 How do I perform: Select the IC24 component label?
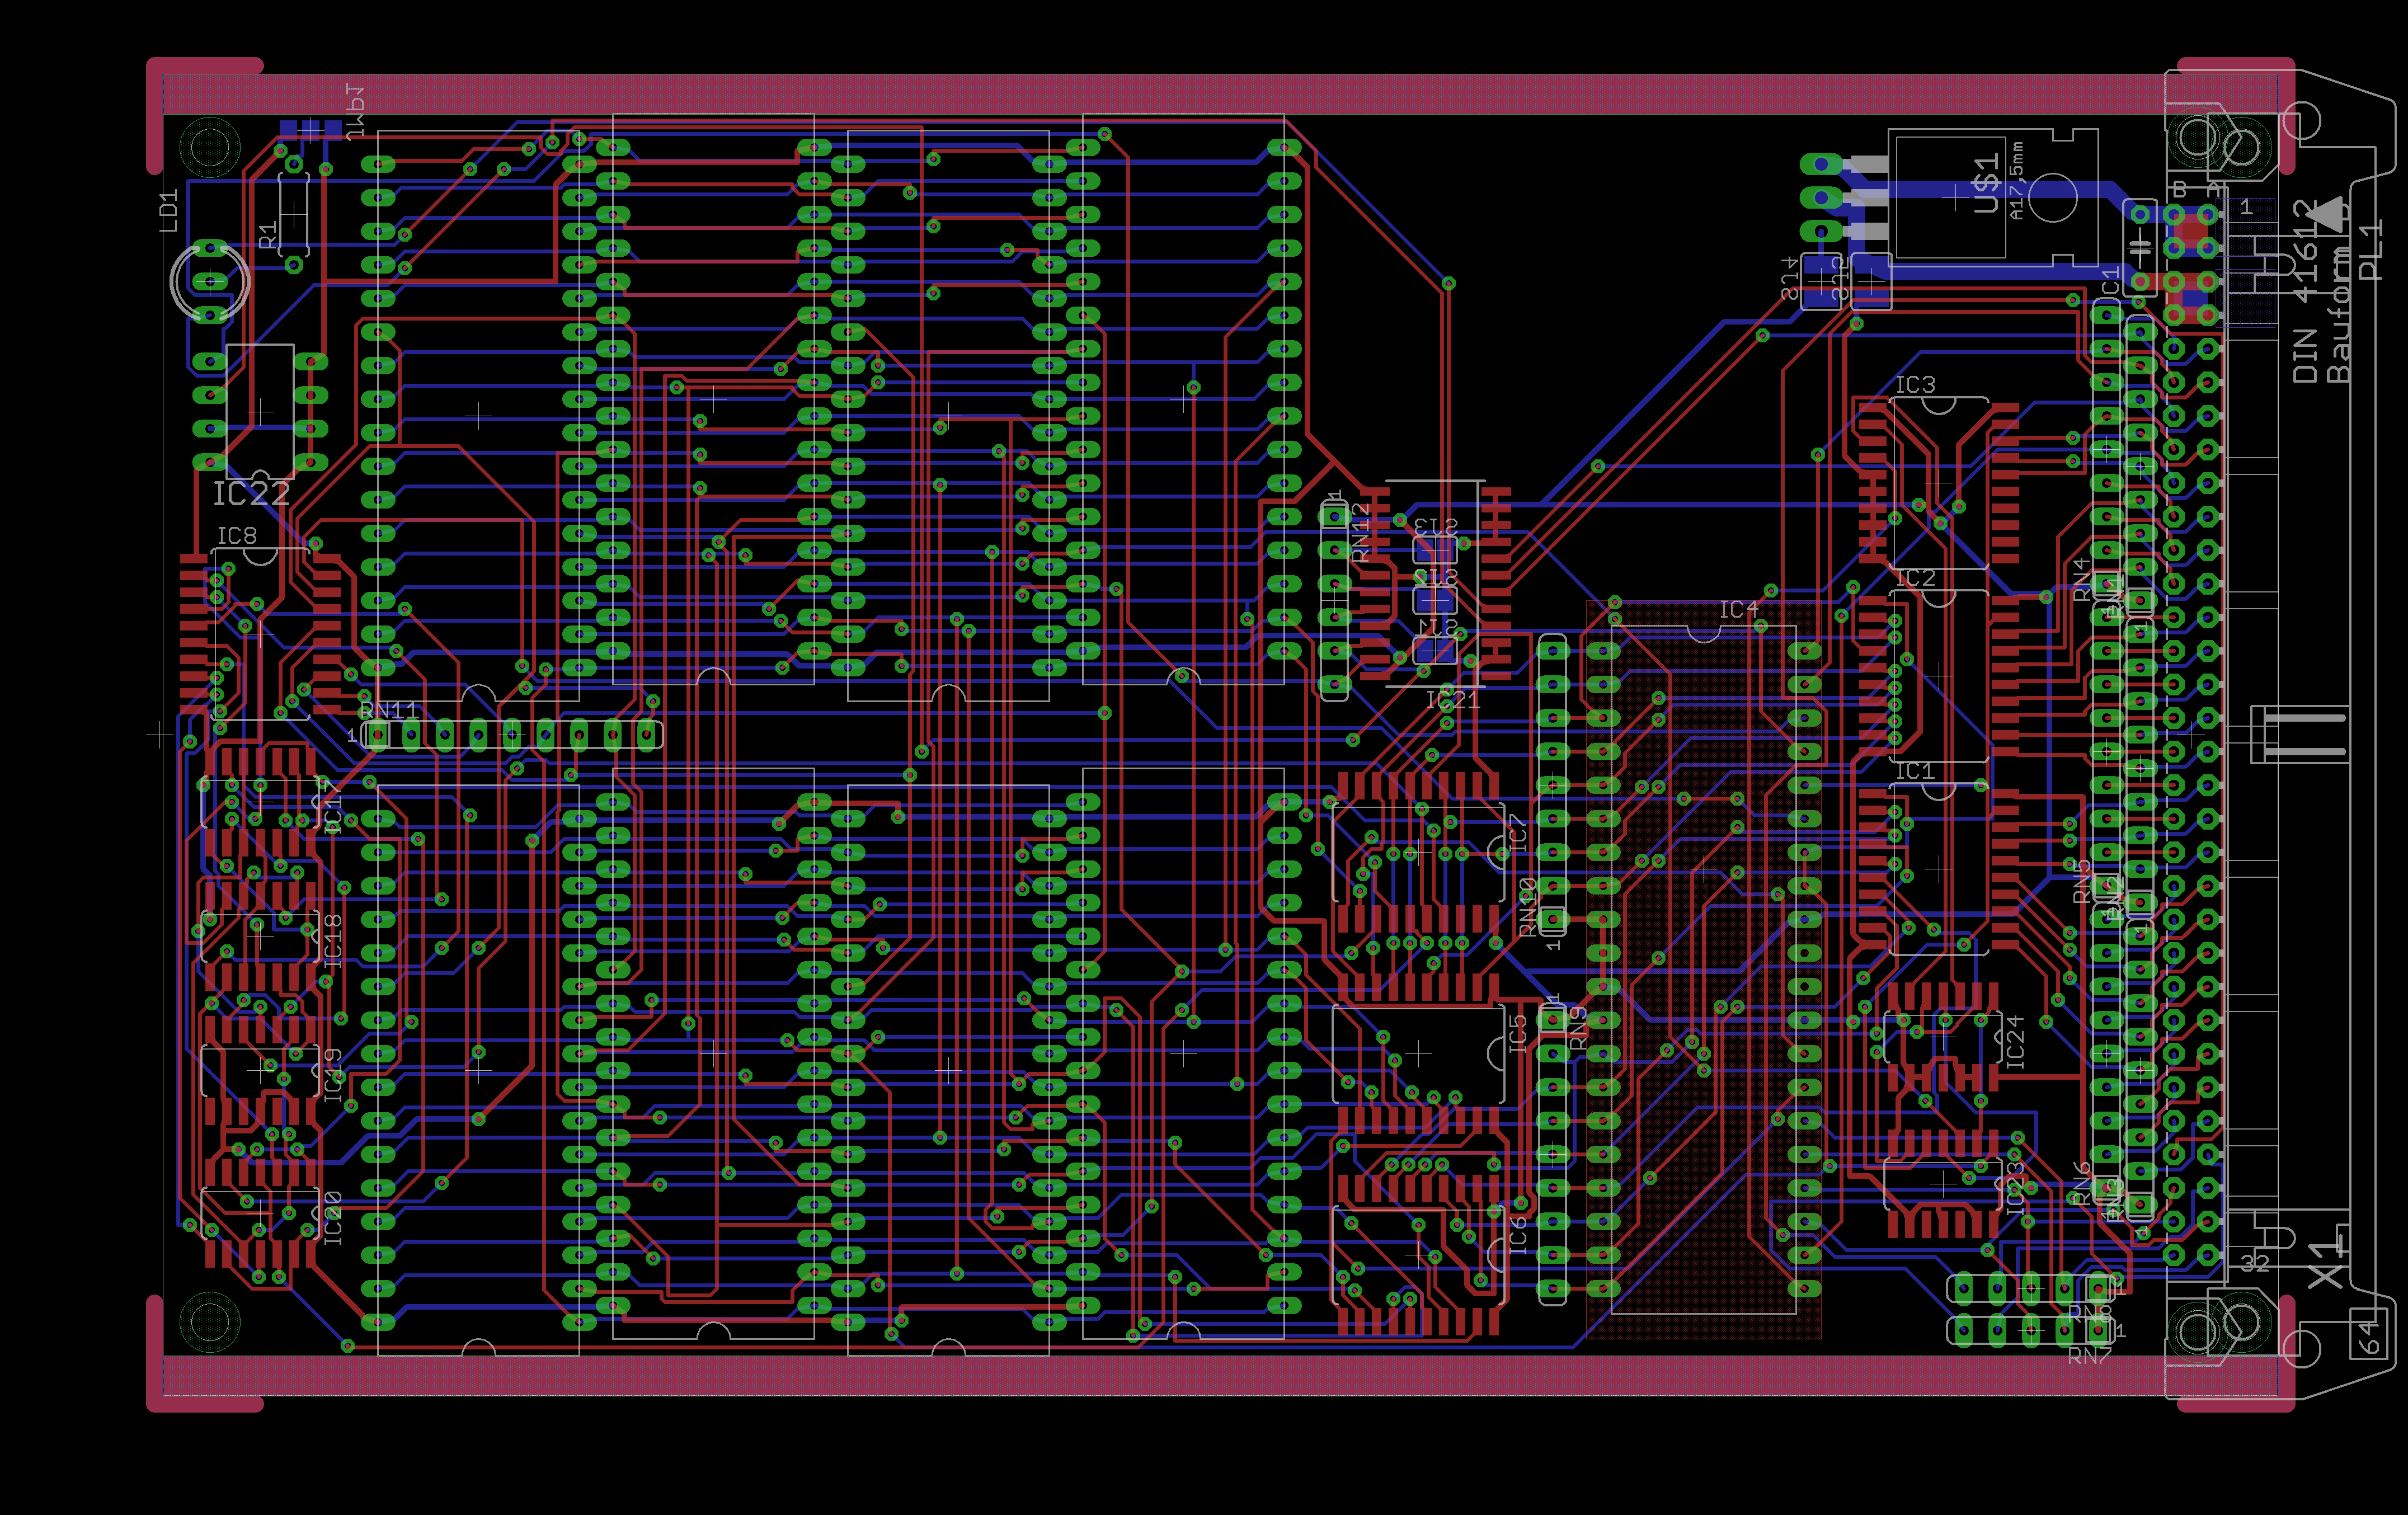[2015, 1042]
